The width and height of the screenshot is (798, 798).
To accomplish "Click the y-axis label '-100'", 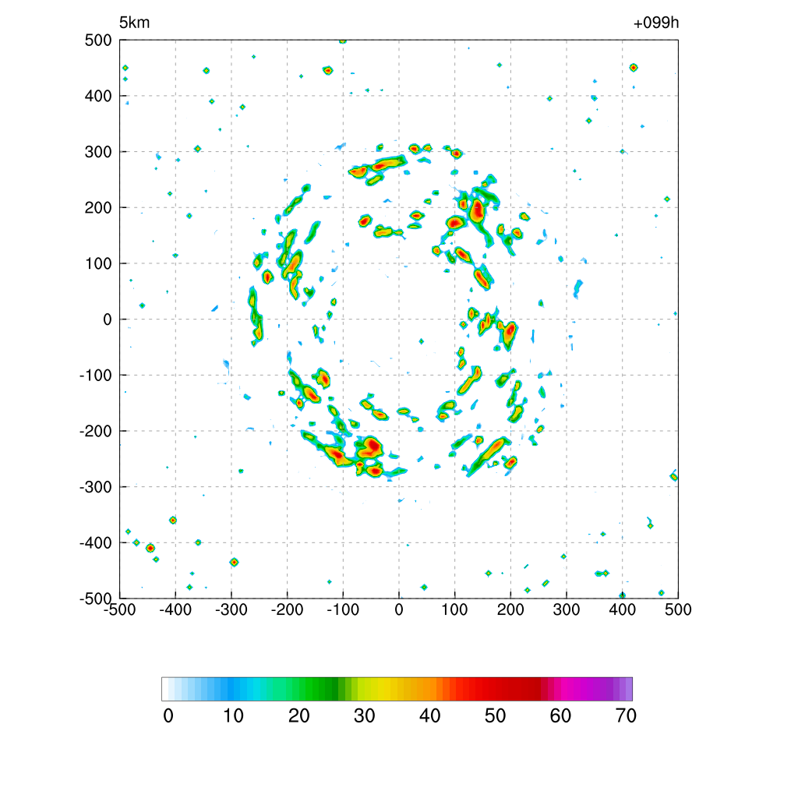I will tap(96, 376).
